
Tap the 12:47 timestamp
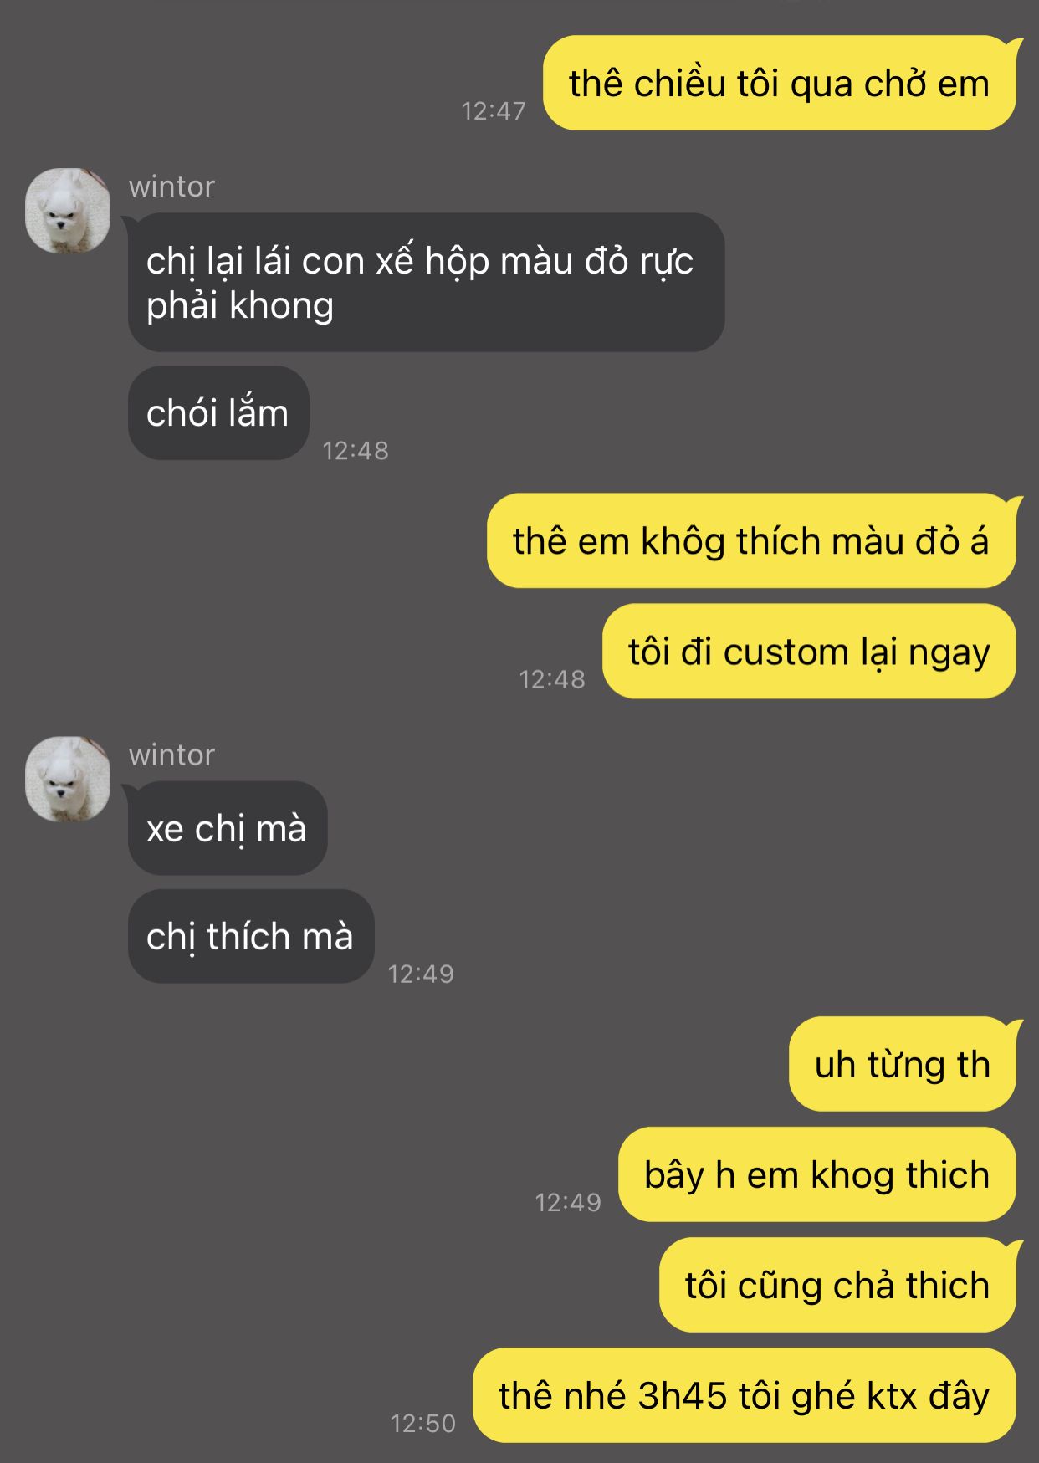click(494, 110)
